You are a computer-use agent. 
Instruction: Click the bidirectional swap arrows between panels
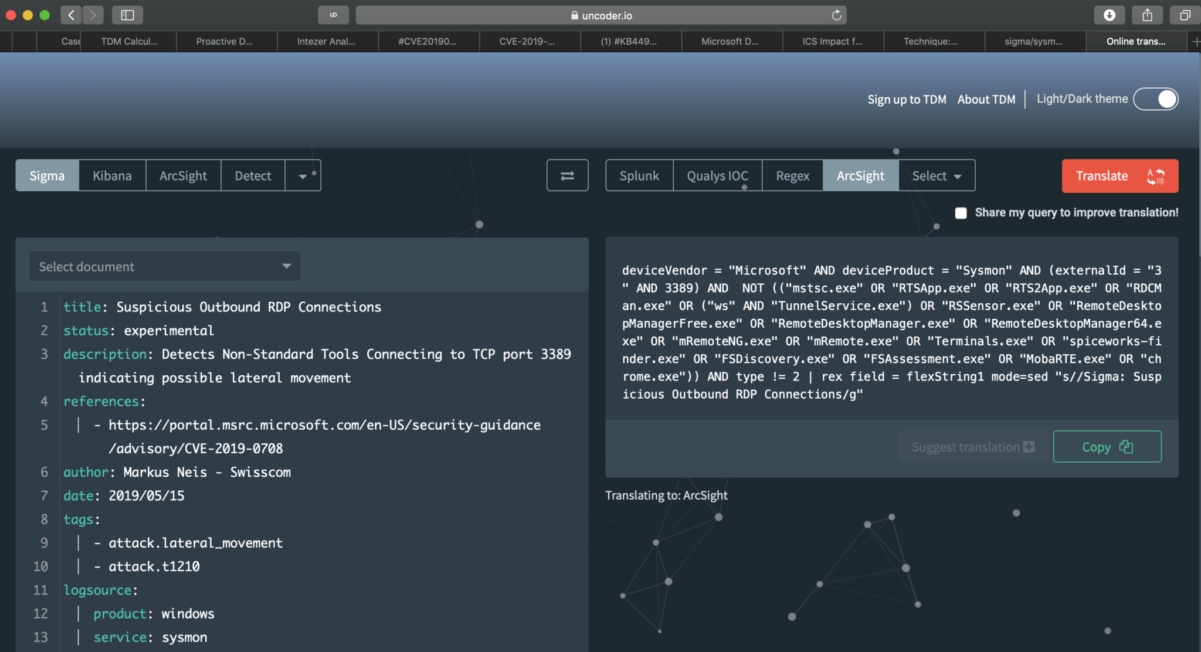(567, 175)
